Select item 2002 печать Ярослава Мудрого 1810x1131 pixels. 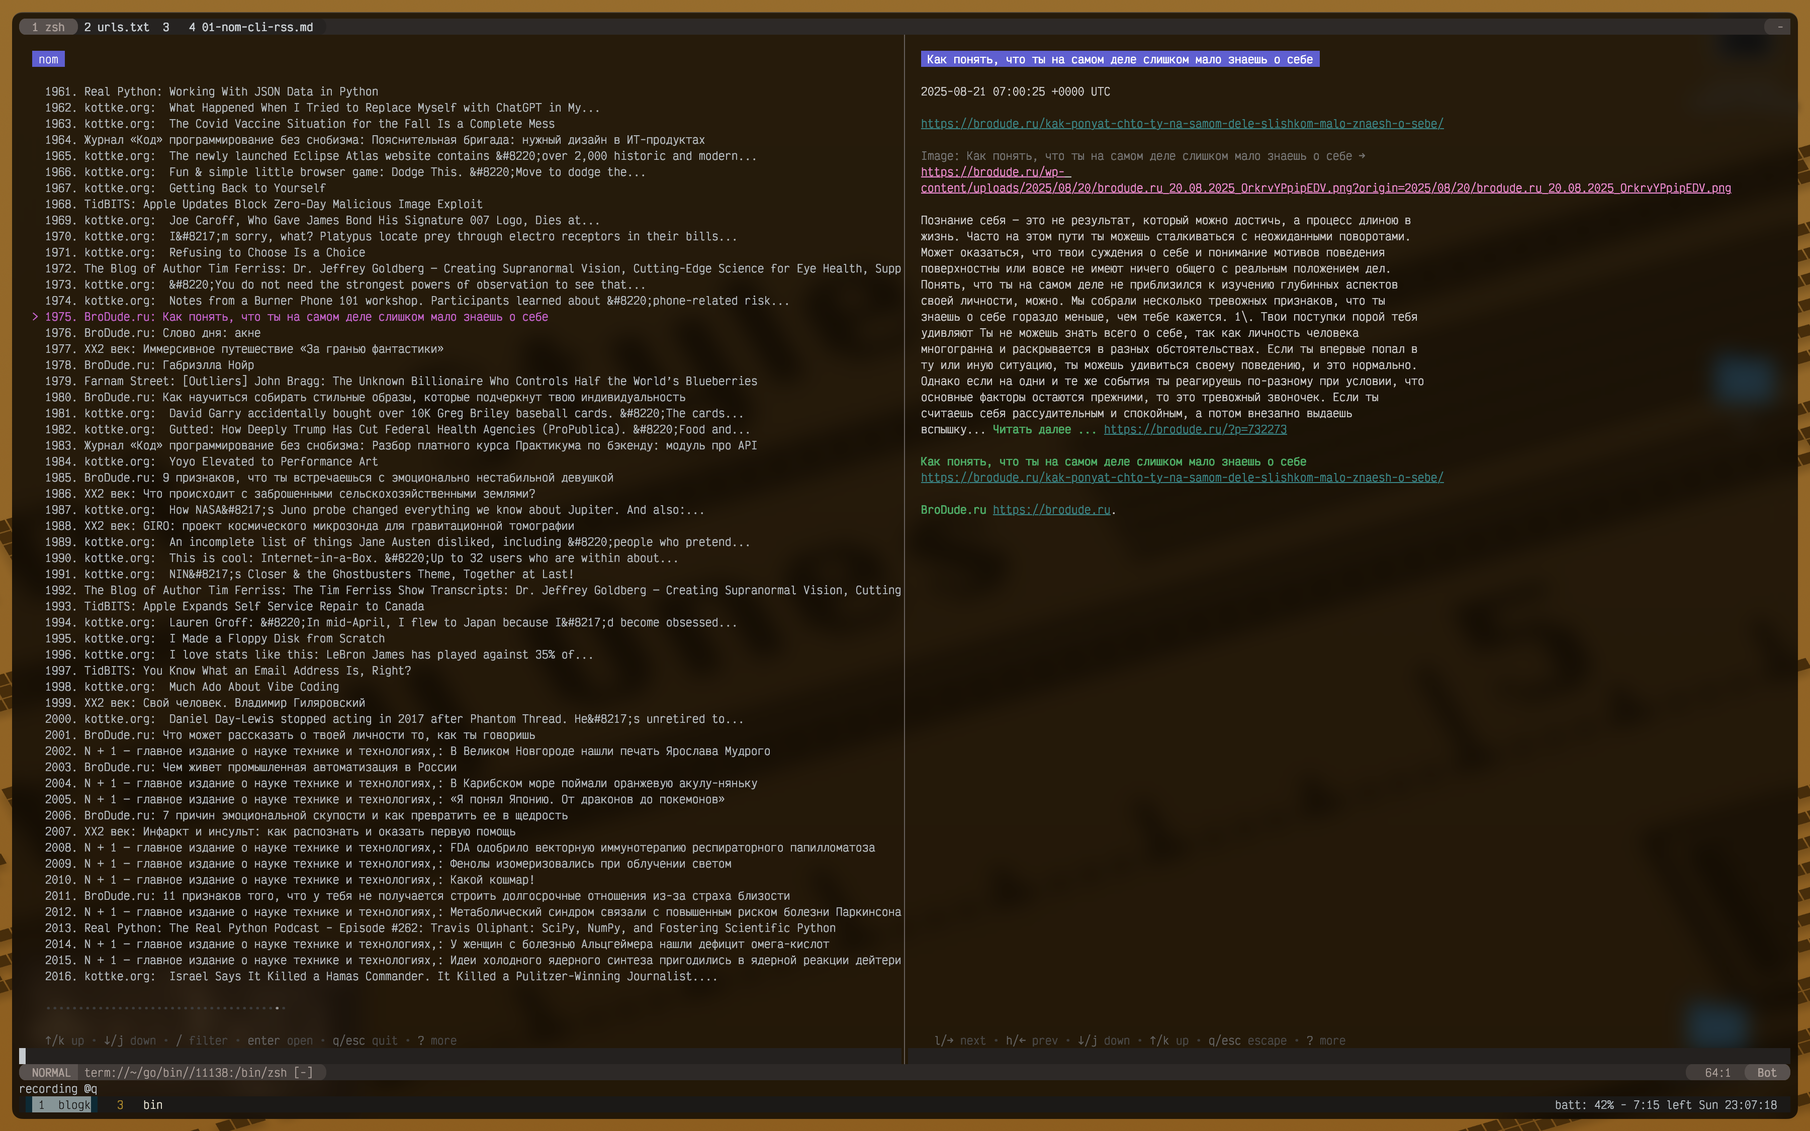coord(408,751)
